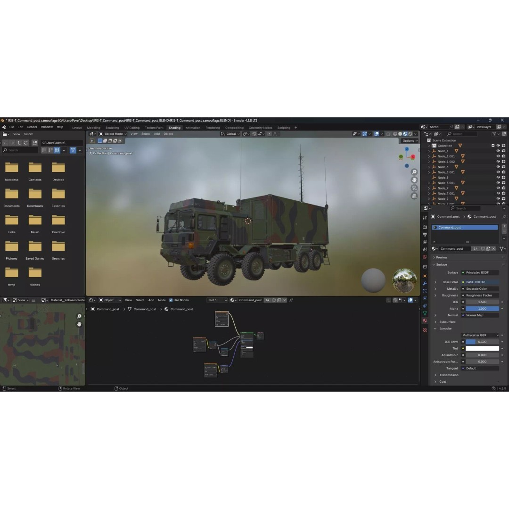This screenshot has width=509, height=509.
Task: Go forward in the file browser
Action: [x=12, y=143]
